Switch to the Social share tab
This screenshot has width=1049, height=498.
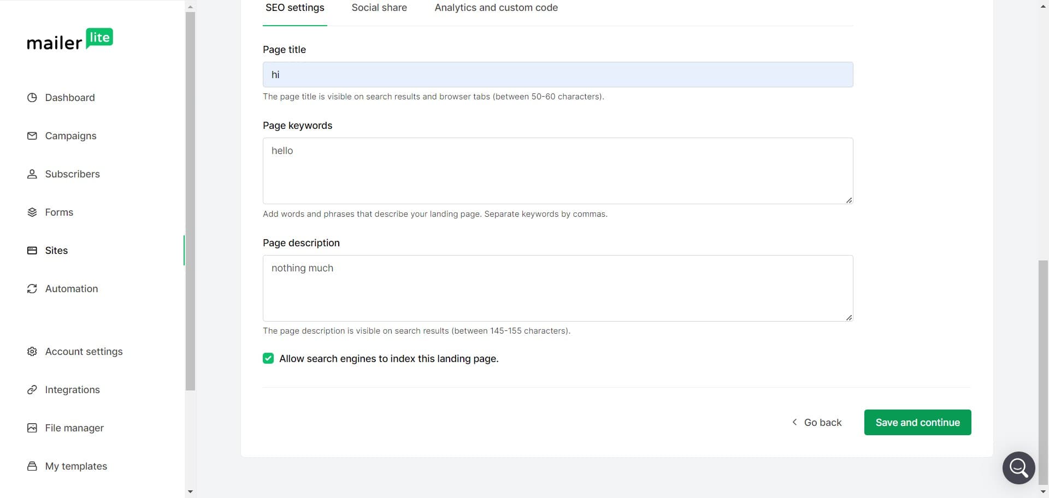(379, 8)
